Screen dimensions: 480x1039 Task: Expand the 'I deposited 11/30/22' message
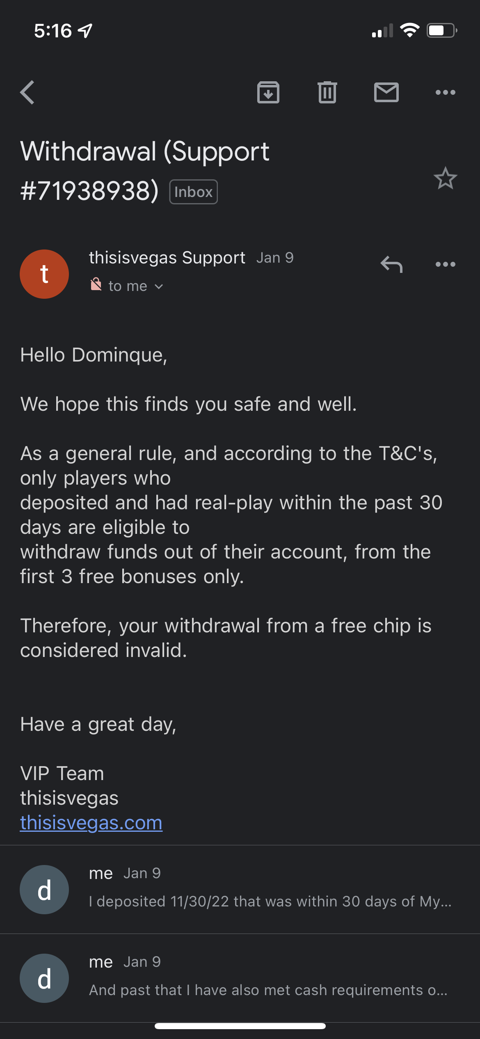(270, 901)
